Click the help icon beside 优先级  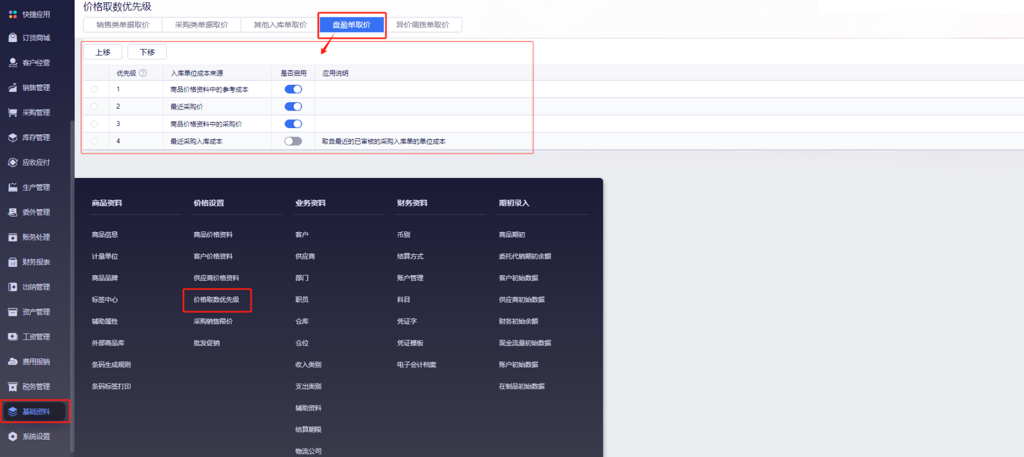tap(143, 73)
